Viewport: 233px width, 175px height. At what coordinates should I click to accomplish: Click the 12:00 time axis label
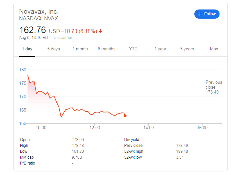click(95, 128)
